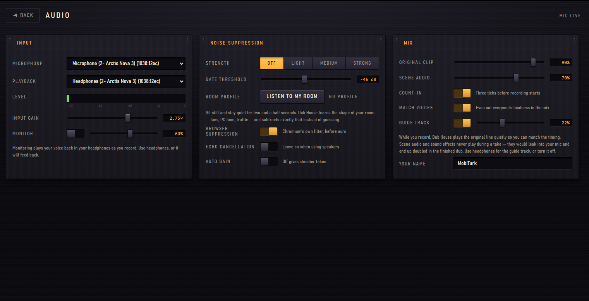The width and height of the screenshot is (589, 301).
Task: Set noise suppression strength to Light
Action: pyautogui.click(x=298, y=63)
